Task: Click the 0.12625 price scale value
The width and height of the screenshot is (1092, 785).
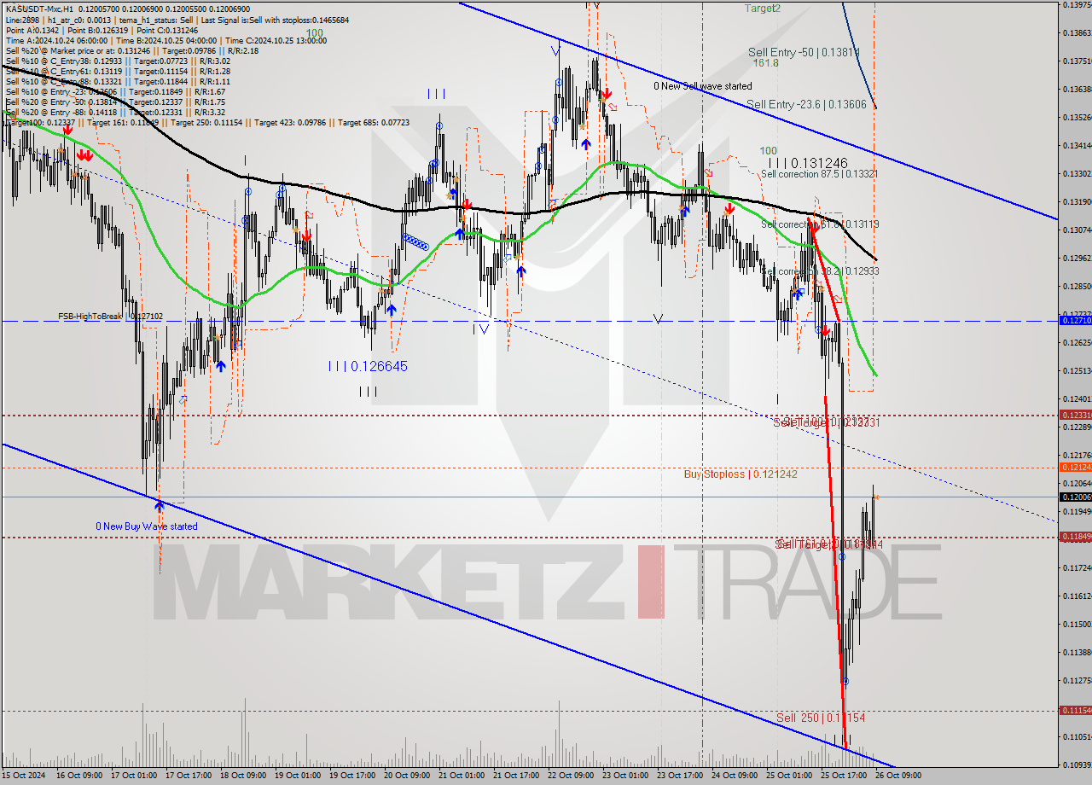Action: click(x=1076, y=342)
